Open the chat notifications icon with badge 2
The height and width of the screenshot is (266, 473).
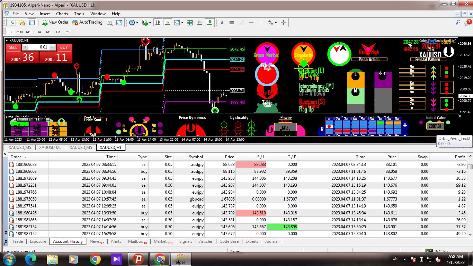coord(468,23)
